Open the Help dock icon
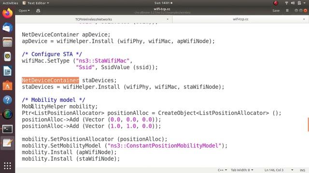The width and height of the screenshot is (309, 173). (x=8, y=100)
